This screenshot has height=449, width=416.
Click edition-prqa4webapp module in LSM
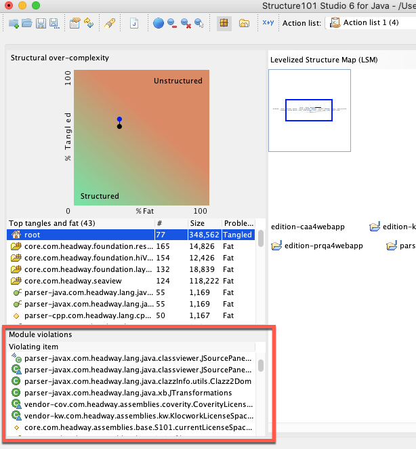[317, 246]
